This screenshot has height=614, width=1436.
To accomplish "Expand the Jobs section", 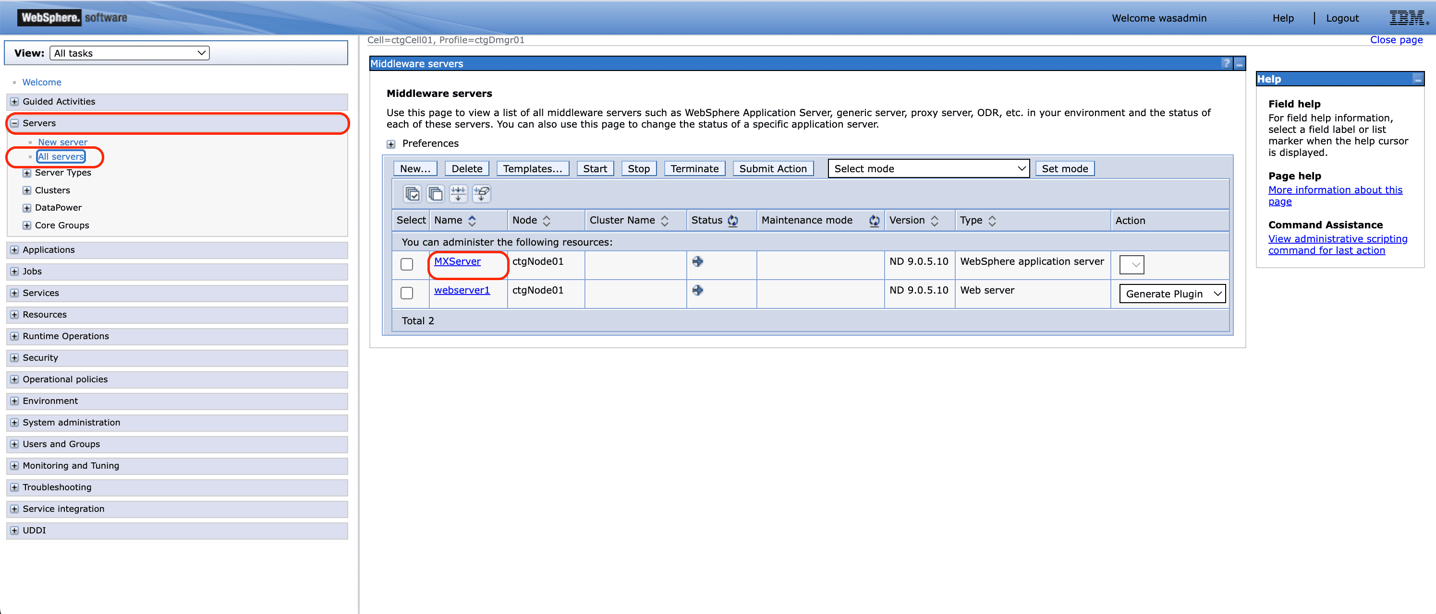I will point(14,272).
